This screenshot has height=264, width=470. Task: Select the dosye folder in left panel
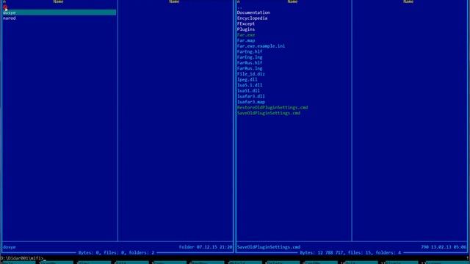tap(59, 12)
